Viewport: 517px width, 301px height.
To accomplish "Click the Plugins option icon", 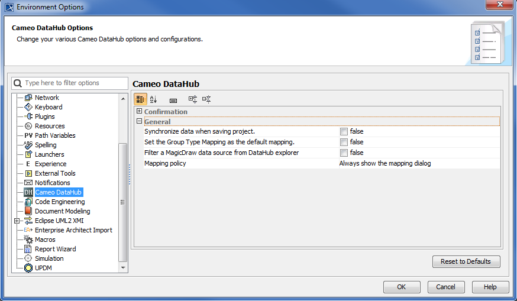I will [x=28, y=116].
